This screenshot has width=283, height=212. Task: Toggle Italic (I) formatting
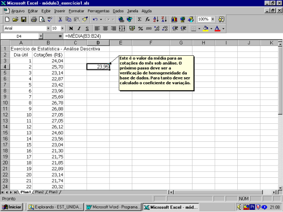pos(79,28)
